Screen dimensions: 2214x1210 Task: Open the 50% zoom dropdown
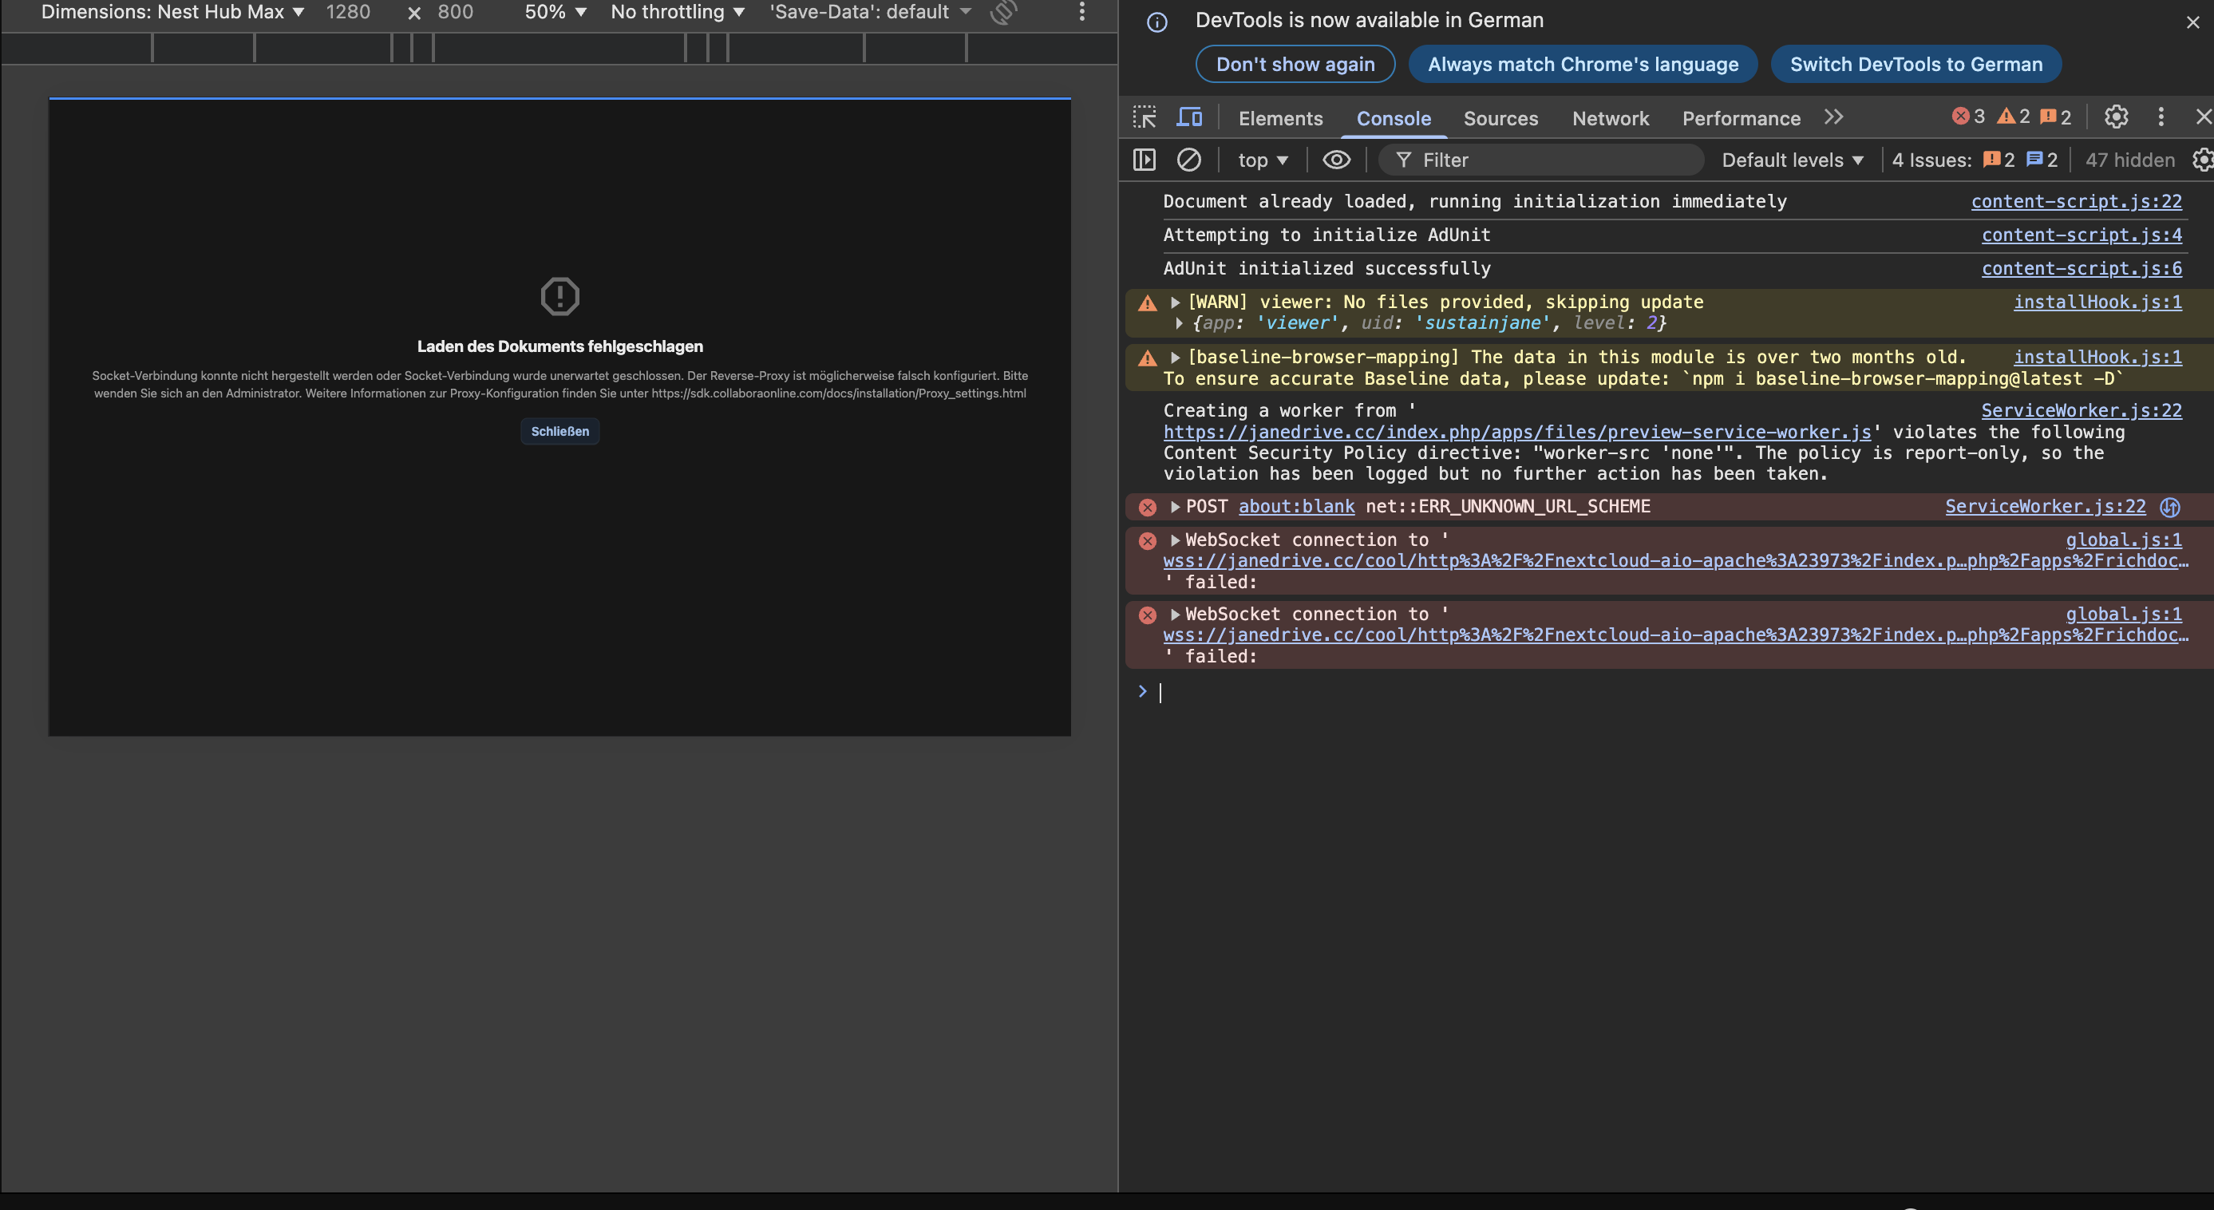[555, 12]
